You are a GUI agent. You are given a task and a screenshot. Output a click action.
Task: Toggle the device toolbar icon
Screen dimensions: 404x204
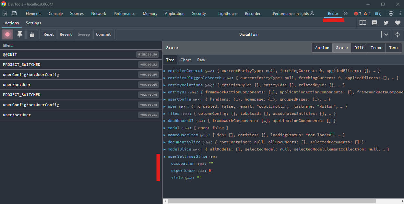(x=14, y=13)
